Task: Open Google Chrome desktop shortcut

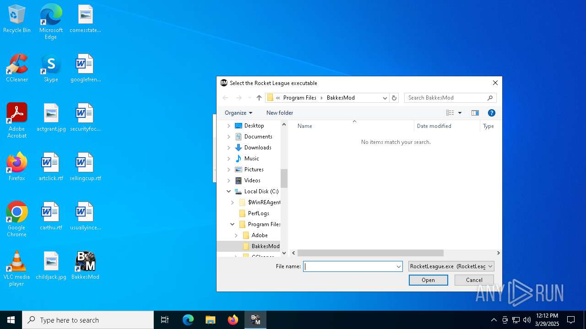Action: [x=17, y=219]
